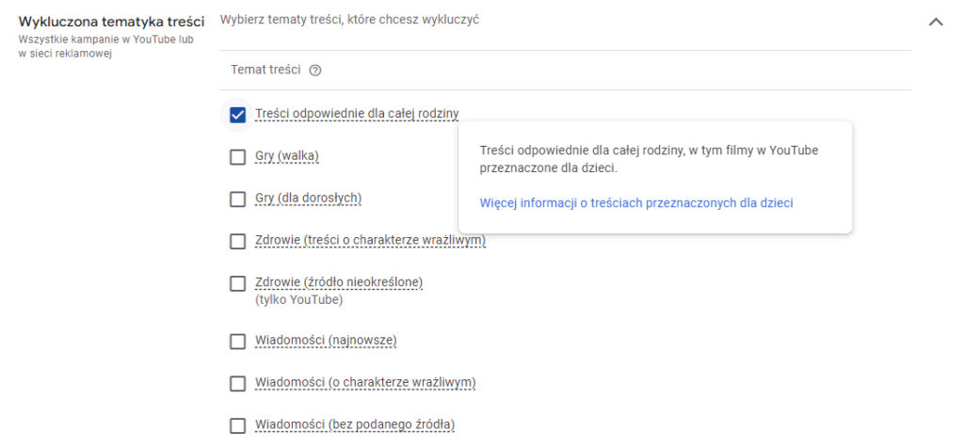Open Więcej informacji o treściach przeznaczonych dla dzieci
Screen dimensions: 964x447
pyautogui.click(x=636, y=202)
